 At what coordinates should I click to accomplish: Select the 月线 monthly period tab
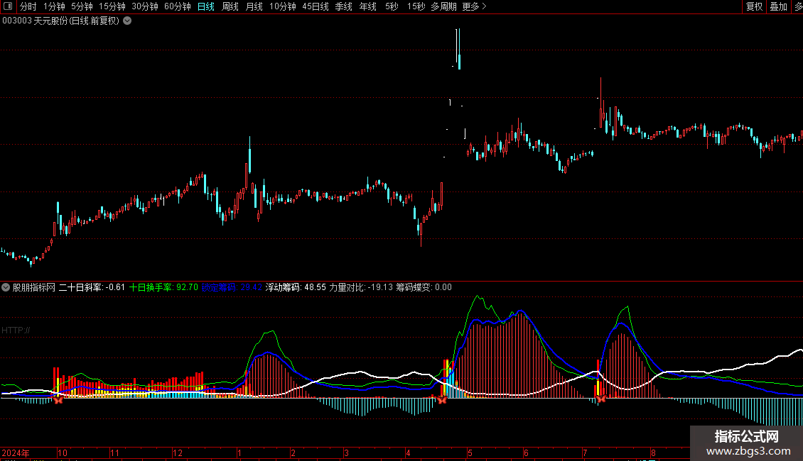point(254,6)
